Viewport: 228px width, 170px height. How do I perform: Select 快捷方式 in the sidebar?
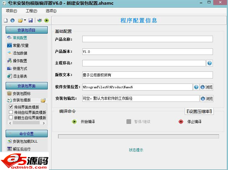(17, 68)
